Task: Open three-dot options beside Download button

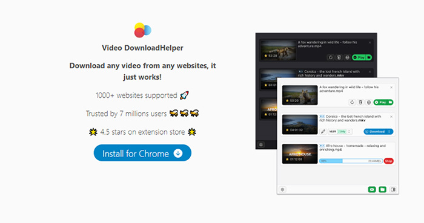Action: click(x=389, y=132)
